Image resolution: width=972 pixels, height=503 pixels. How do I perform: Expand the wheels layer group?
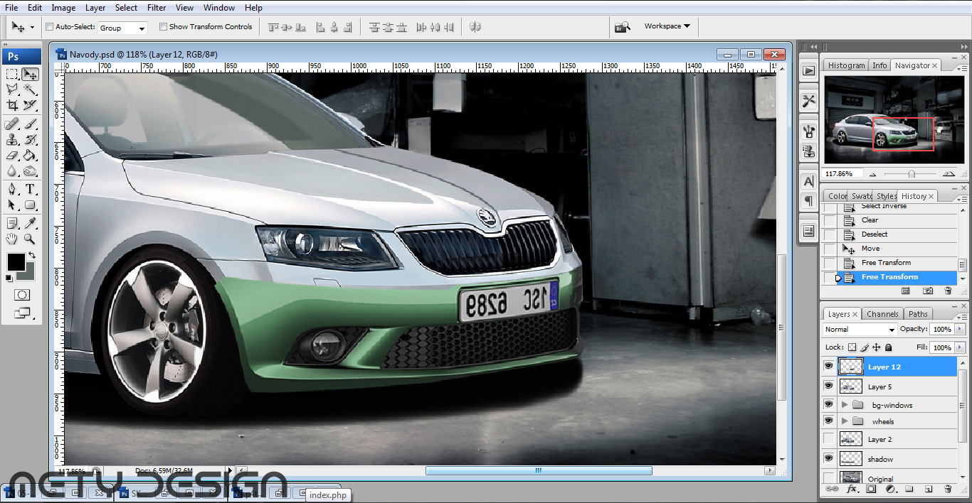click(845, 421)
